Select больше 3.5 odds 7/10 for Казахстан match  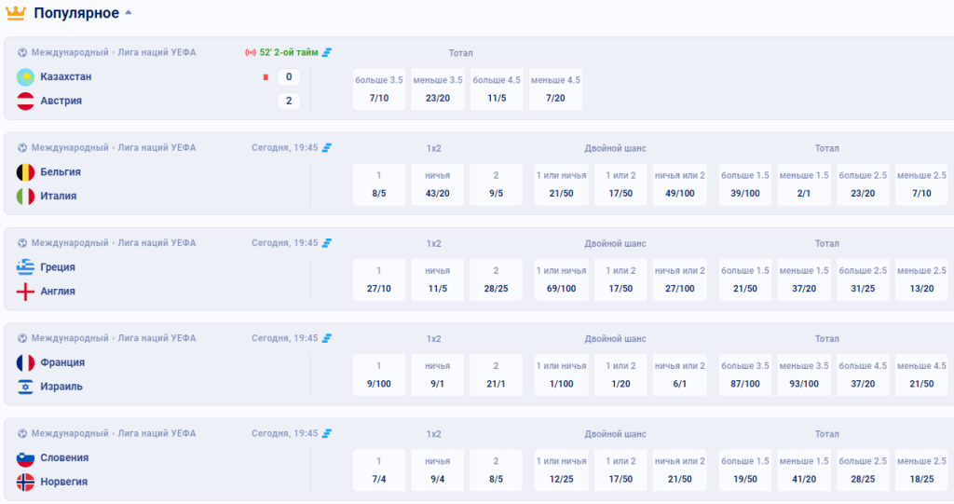tap(379, 89)
